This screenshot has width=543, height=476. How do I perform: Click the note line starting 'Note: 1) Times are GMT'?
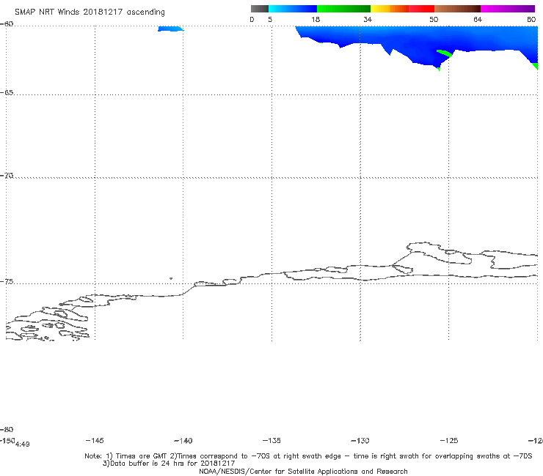point(308,456)
